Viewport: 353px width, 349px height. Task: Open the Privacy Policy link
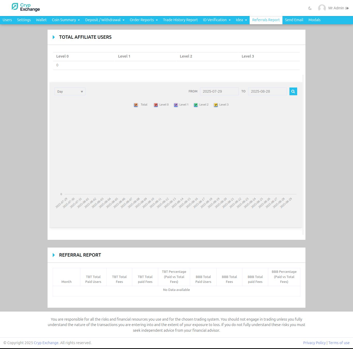[x=314, y=343]
